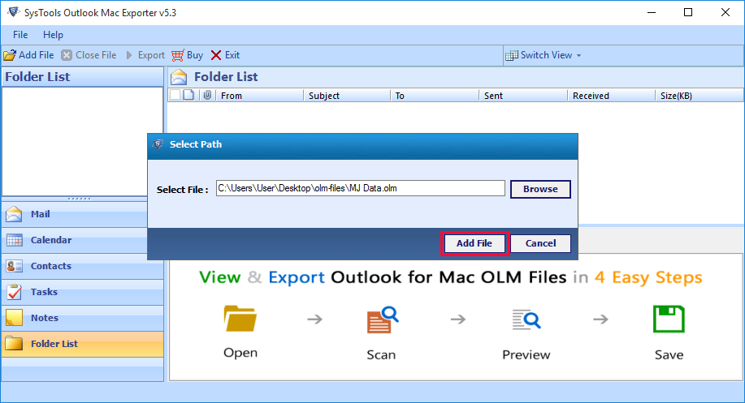Click the Scan step icon
This screenshot has height=403, width=745.
pyautogui.click(x=383, y=320)
